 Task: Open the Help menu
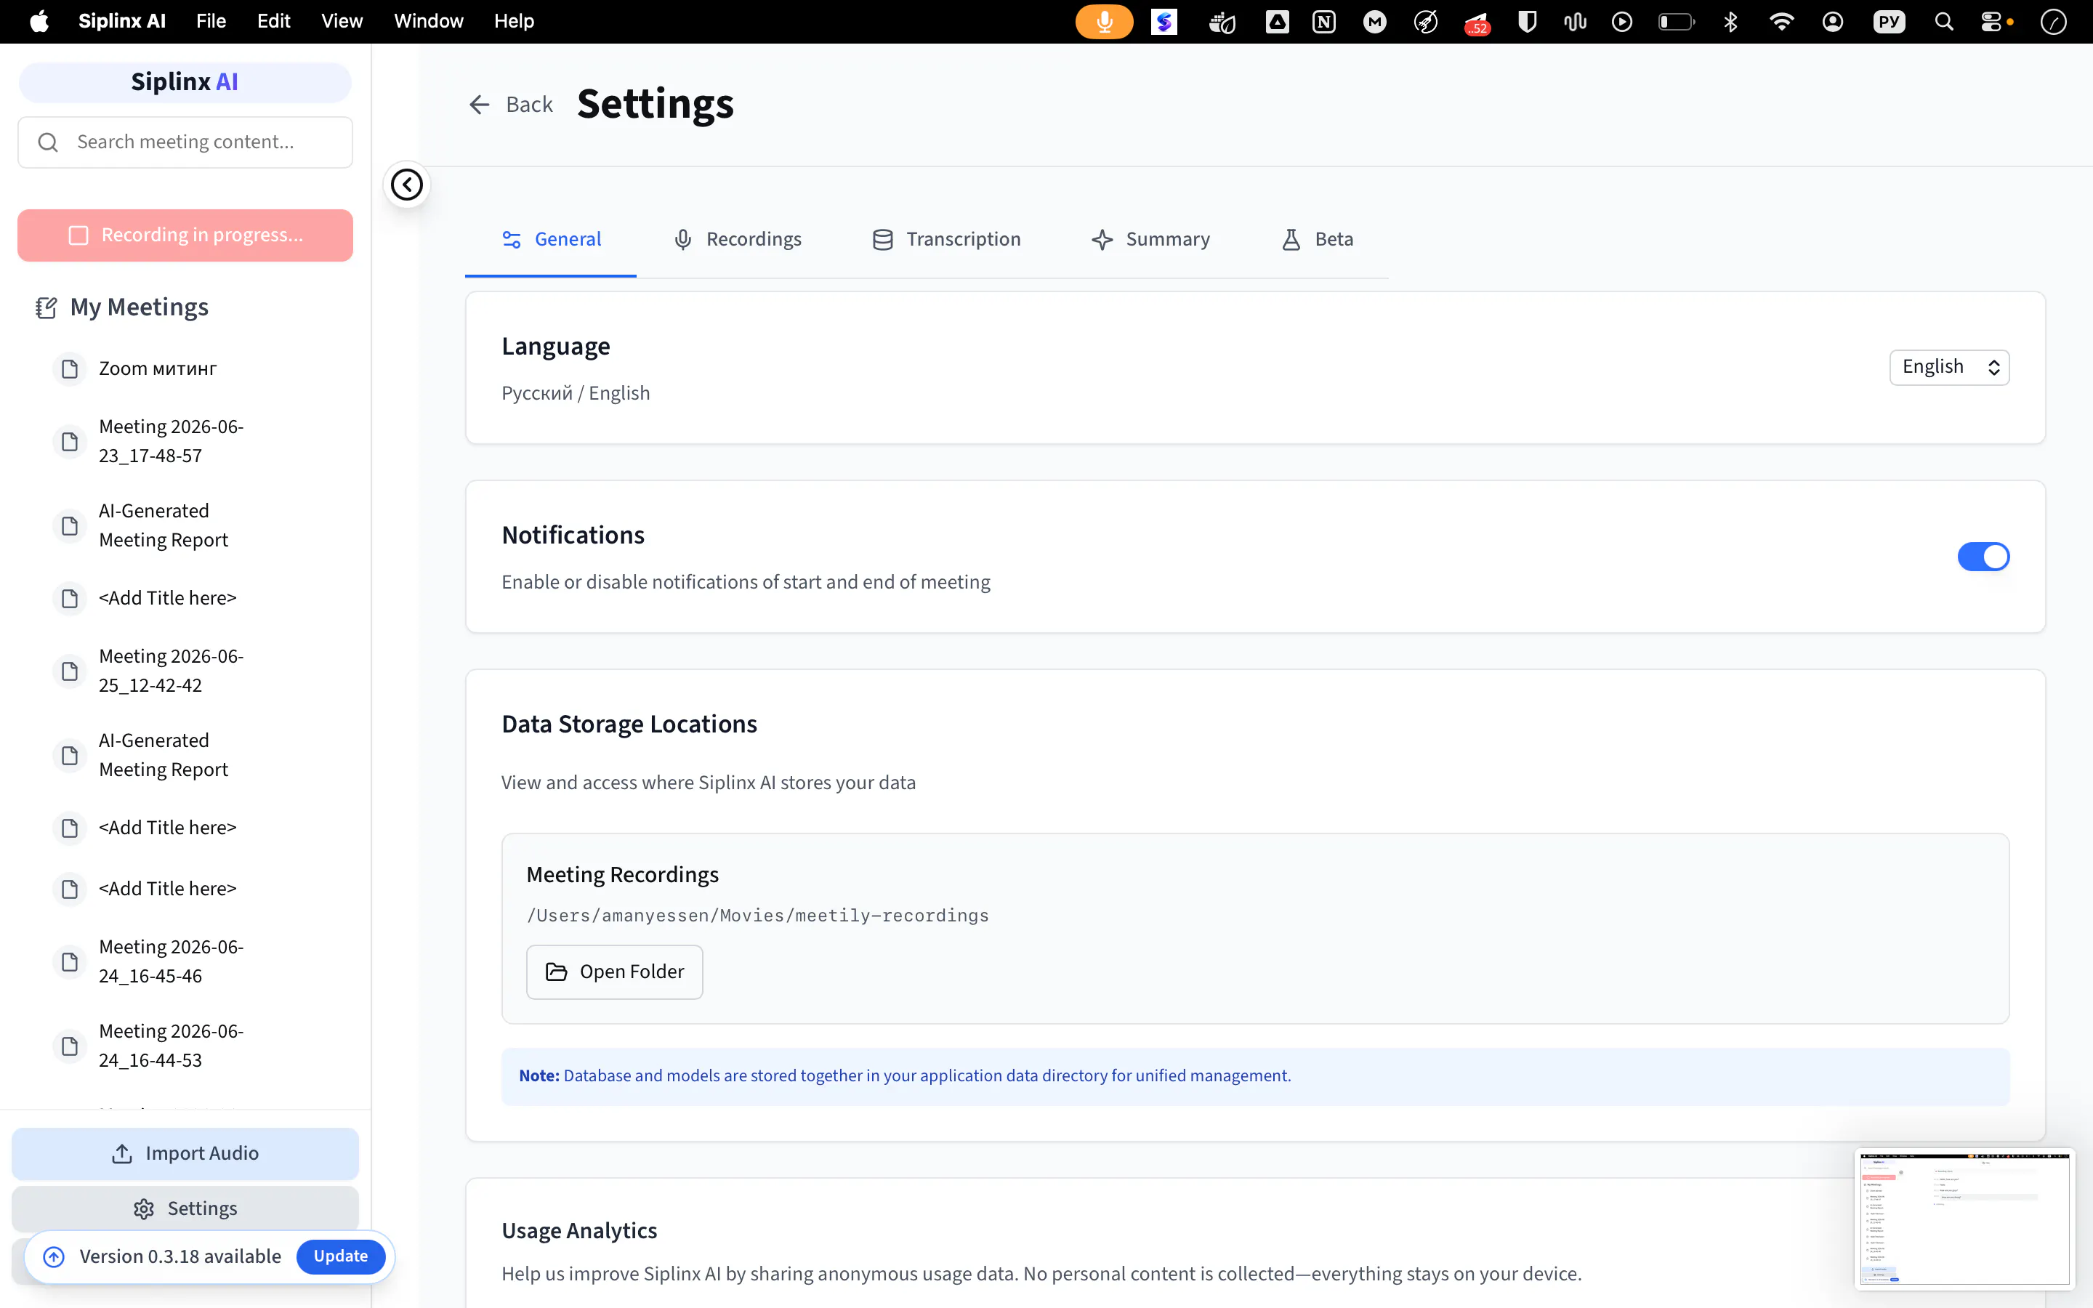click(514, 21)
